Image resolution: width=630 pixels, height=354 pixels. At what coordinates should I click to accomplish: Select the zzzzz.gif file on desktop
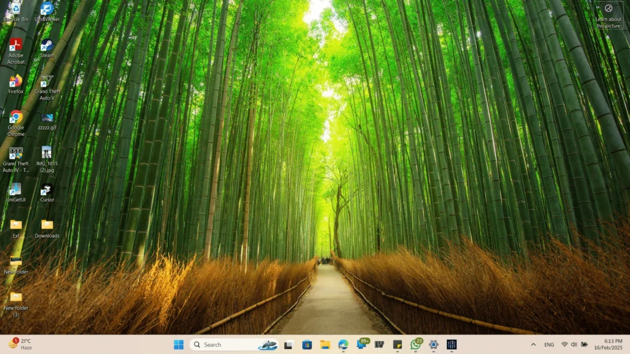47,121
